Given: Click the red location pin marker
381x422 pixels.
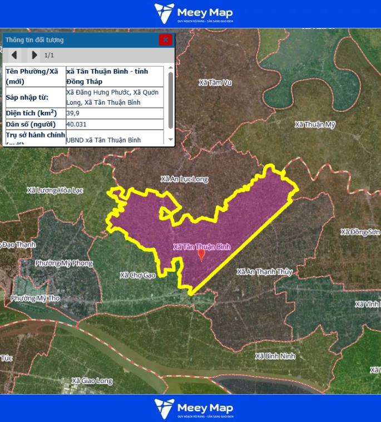Looking at the screenshot, I should pos(201,255).
